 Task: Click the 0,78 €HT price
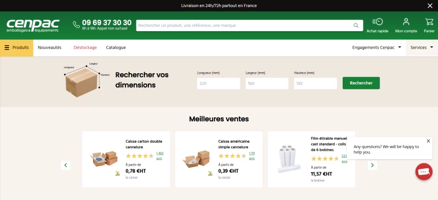136,171
